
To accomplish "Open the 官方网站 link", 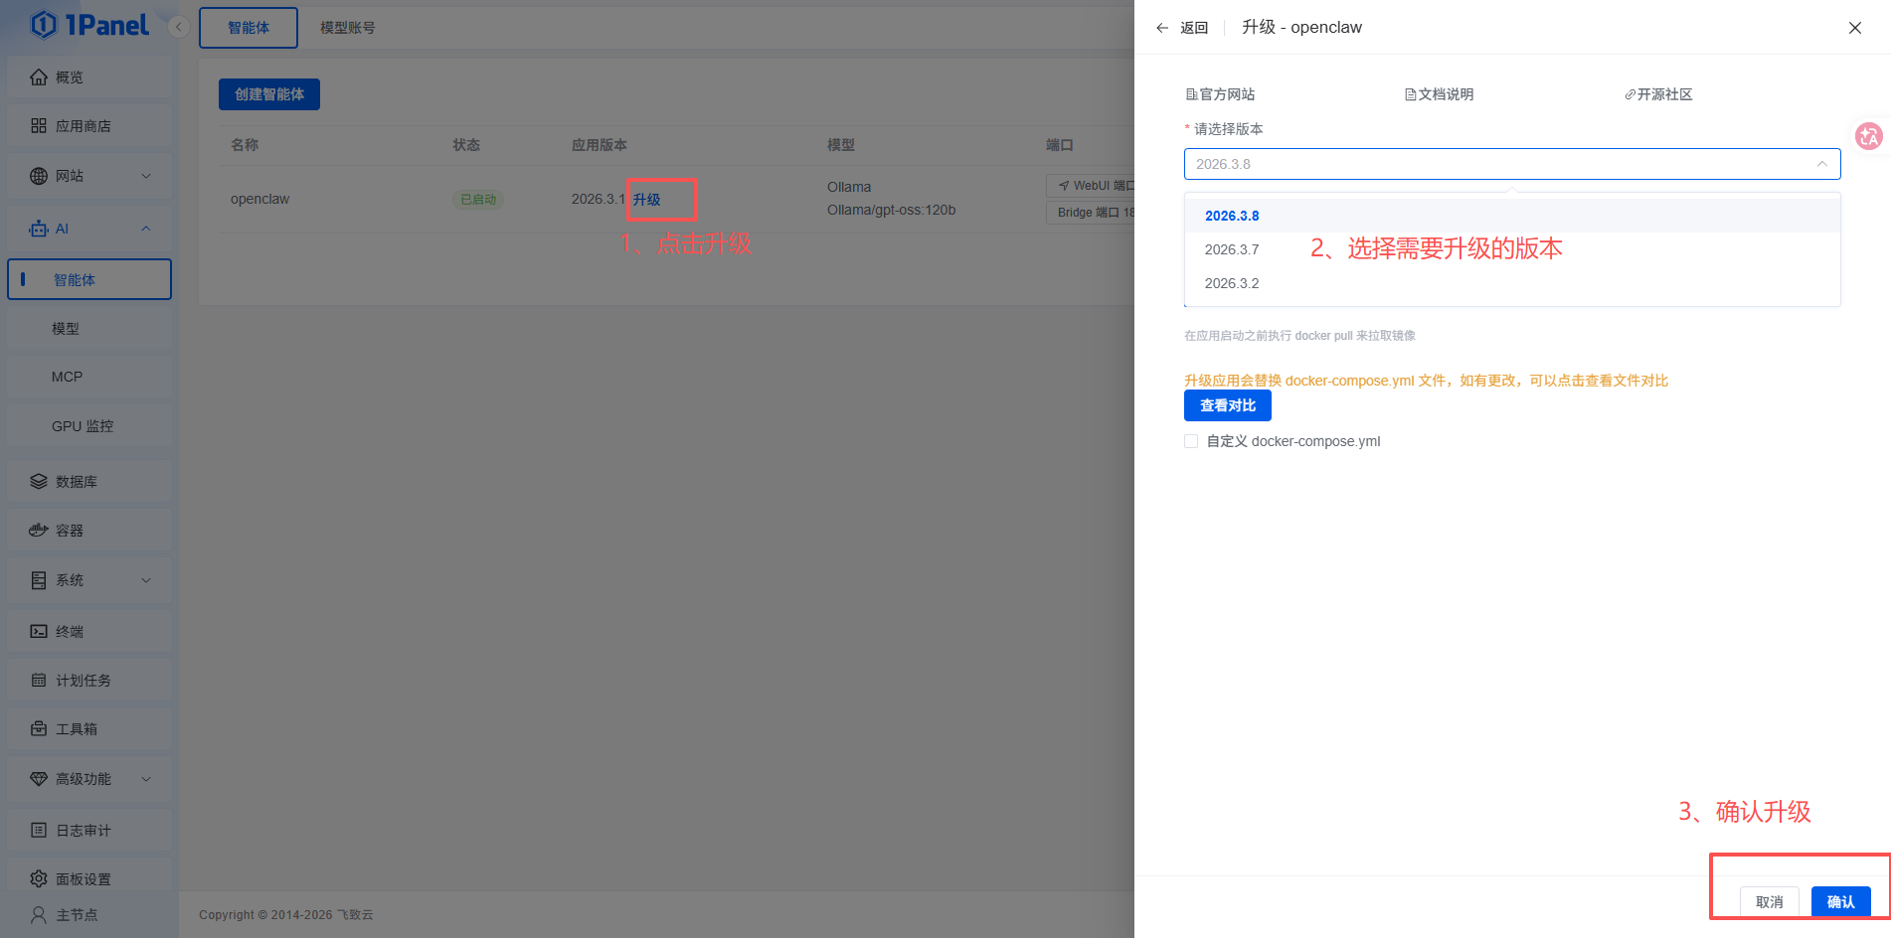I will [x=1221, y=94].
